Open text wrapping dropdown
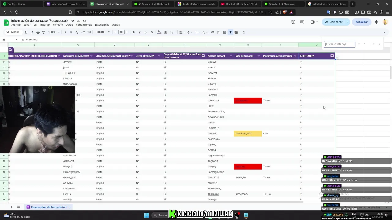 click(x=197, y=32)
